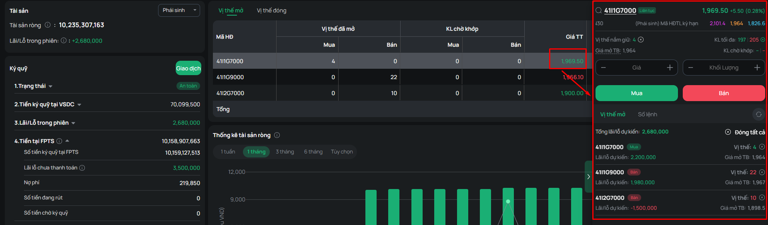768x225 pixels.
Task: Collapse the order panel with the green arrow tab
Action: pyautogui.click(x=588, y=177)
